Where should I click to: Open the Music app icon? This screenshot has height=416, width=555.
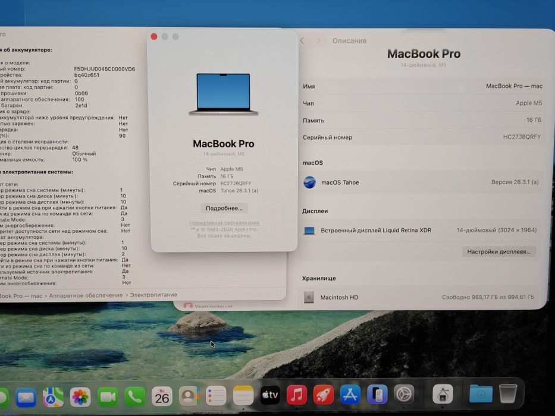[297, 395]
